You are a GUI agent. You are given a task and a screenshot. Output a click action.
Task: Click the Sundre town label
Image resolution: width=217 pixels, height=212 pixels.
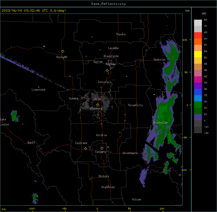74,98
